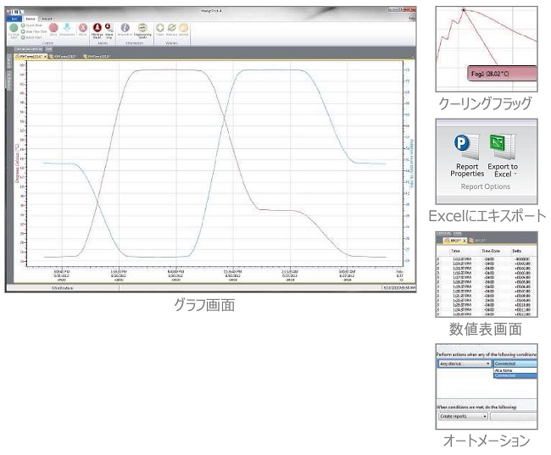The image size is (551, 455).
Task: Expand the Create reports action dropdown
Action: [x=462, y=417]
